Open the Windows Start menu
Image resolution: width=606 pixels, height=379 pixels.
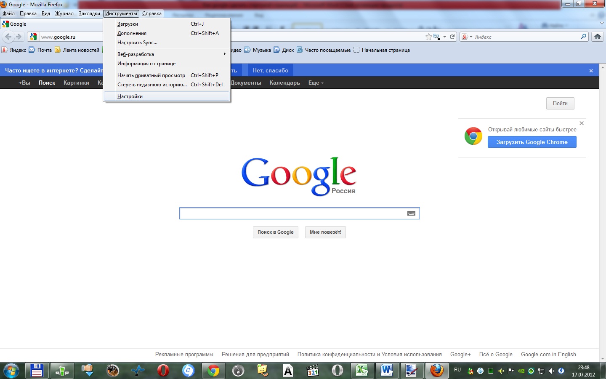(x=11, y=371)
